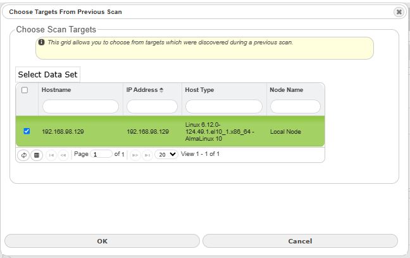The image size is (410, 258).
Task: Toggle the select-all checkbox in header
Action: (25, 90)
